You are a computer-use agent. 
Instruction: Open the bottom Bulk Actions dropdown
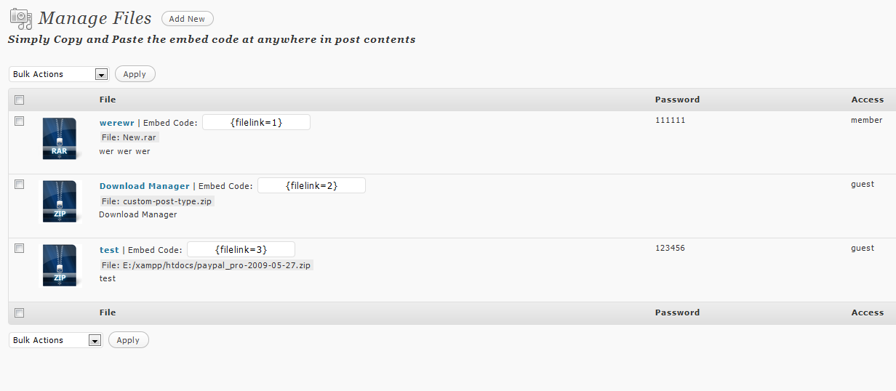pos(55,340)
